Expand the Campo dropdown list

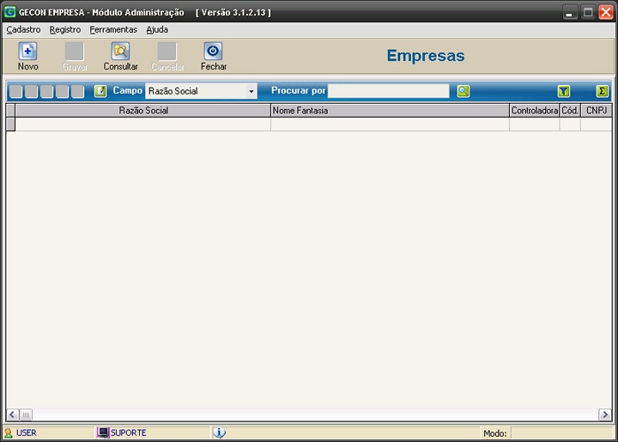(251, 91)
